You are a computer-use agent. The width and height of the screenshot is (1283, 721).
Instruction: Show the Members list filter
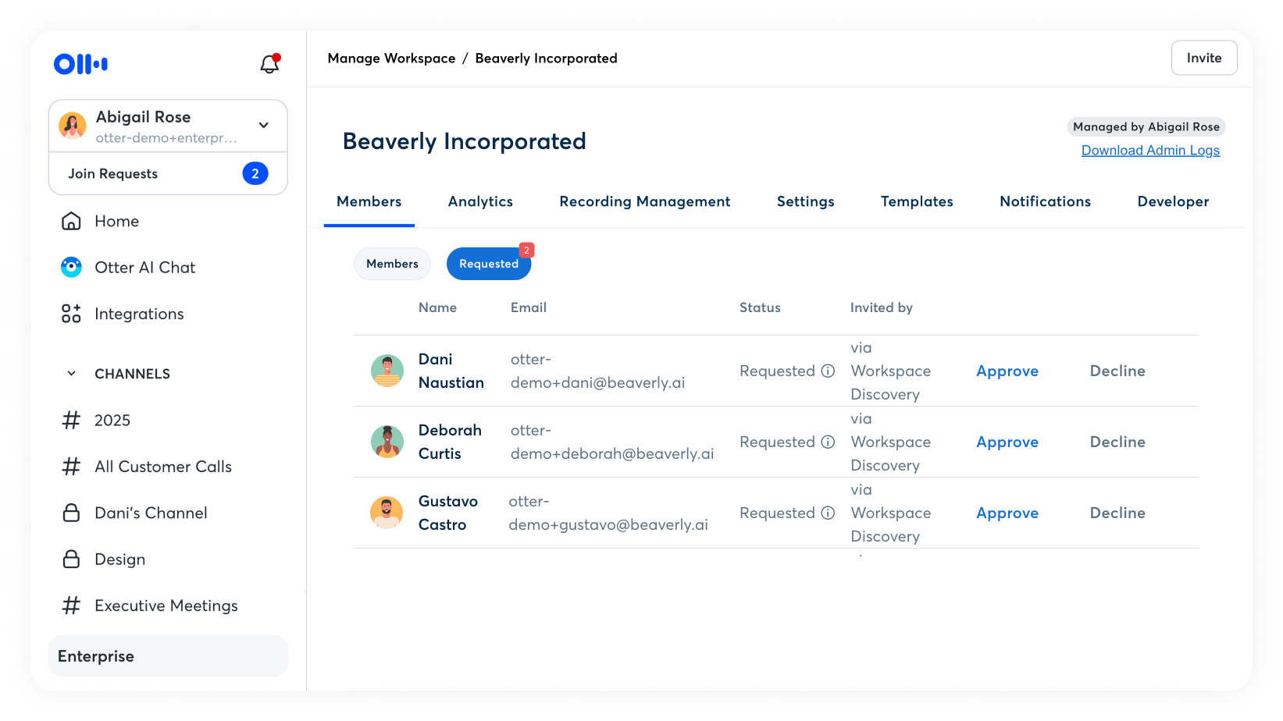tap(392, 265)
